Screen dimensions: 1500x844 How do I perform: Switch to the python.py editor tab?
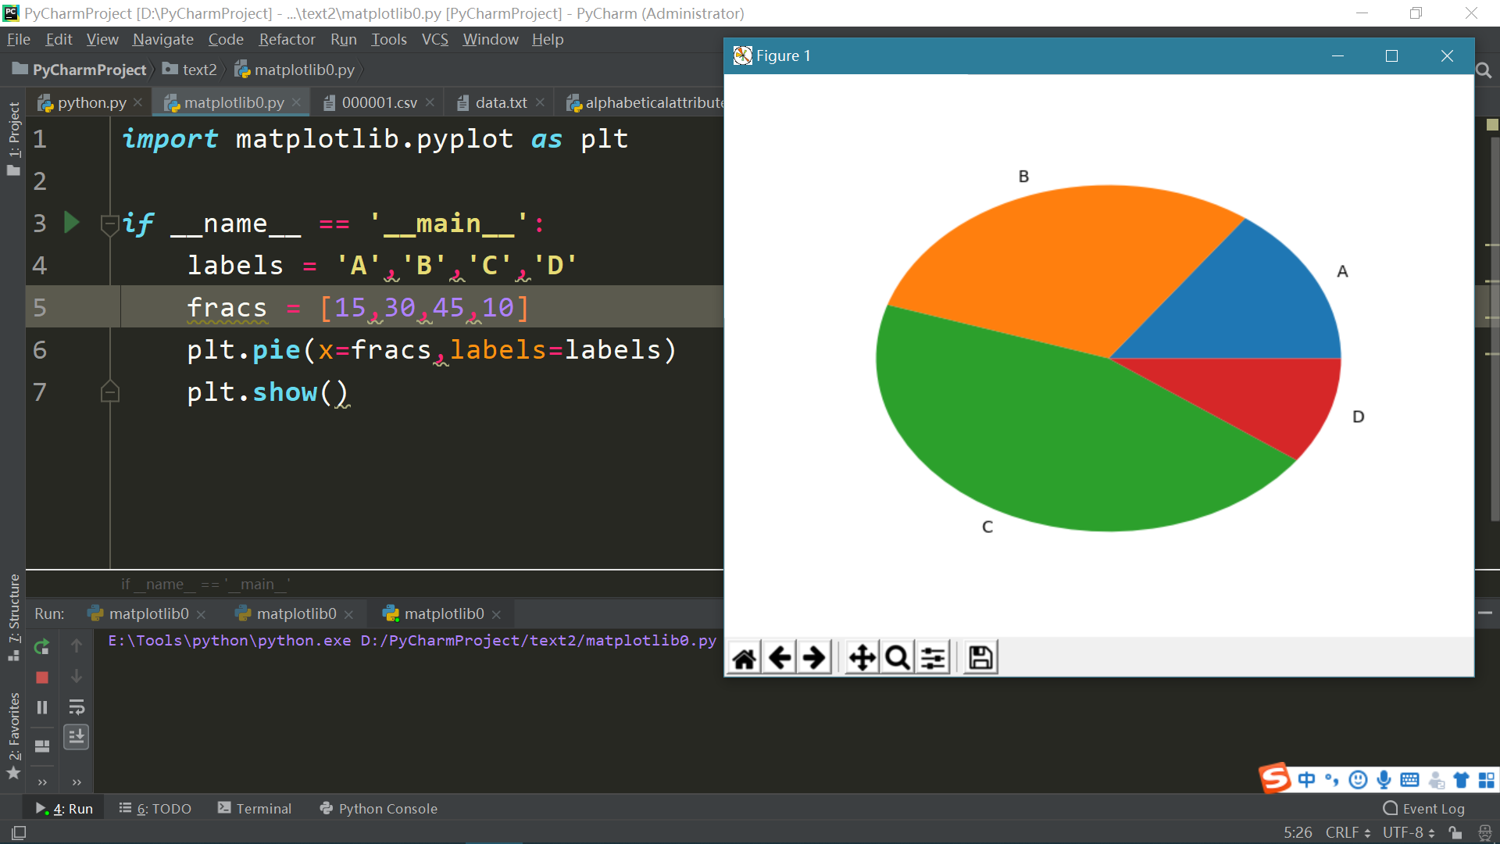pos(91,102)
